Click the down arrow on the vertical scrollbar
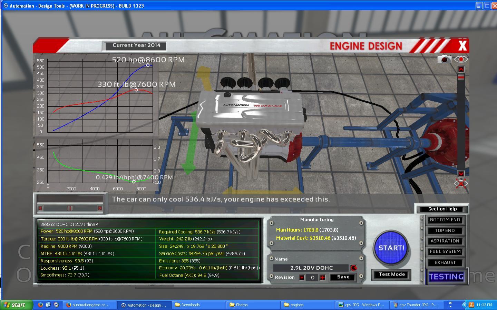 (461, 173)
